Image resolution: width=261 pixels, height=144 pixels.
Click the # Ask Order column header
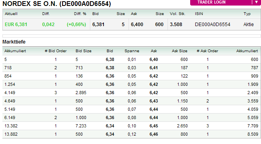tap(207, 51)
